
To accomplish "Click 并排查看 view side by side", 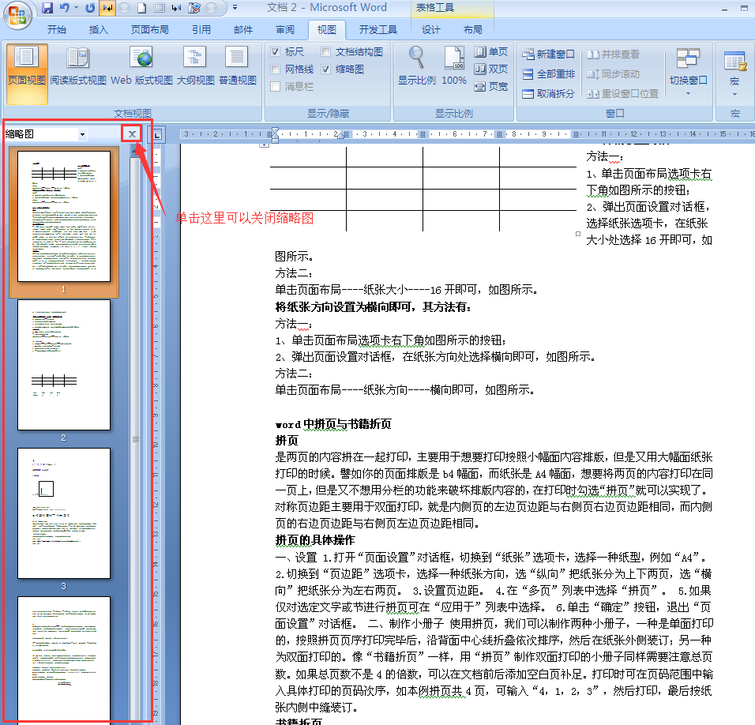I will 613,54.
